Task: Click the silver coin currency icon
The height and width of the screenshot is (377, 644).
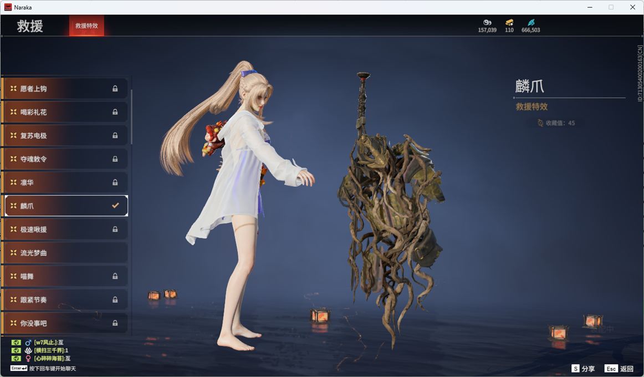Action: [x=487, y=23]
